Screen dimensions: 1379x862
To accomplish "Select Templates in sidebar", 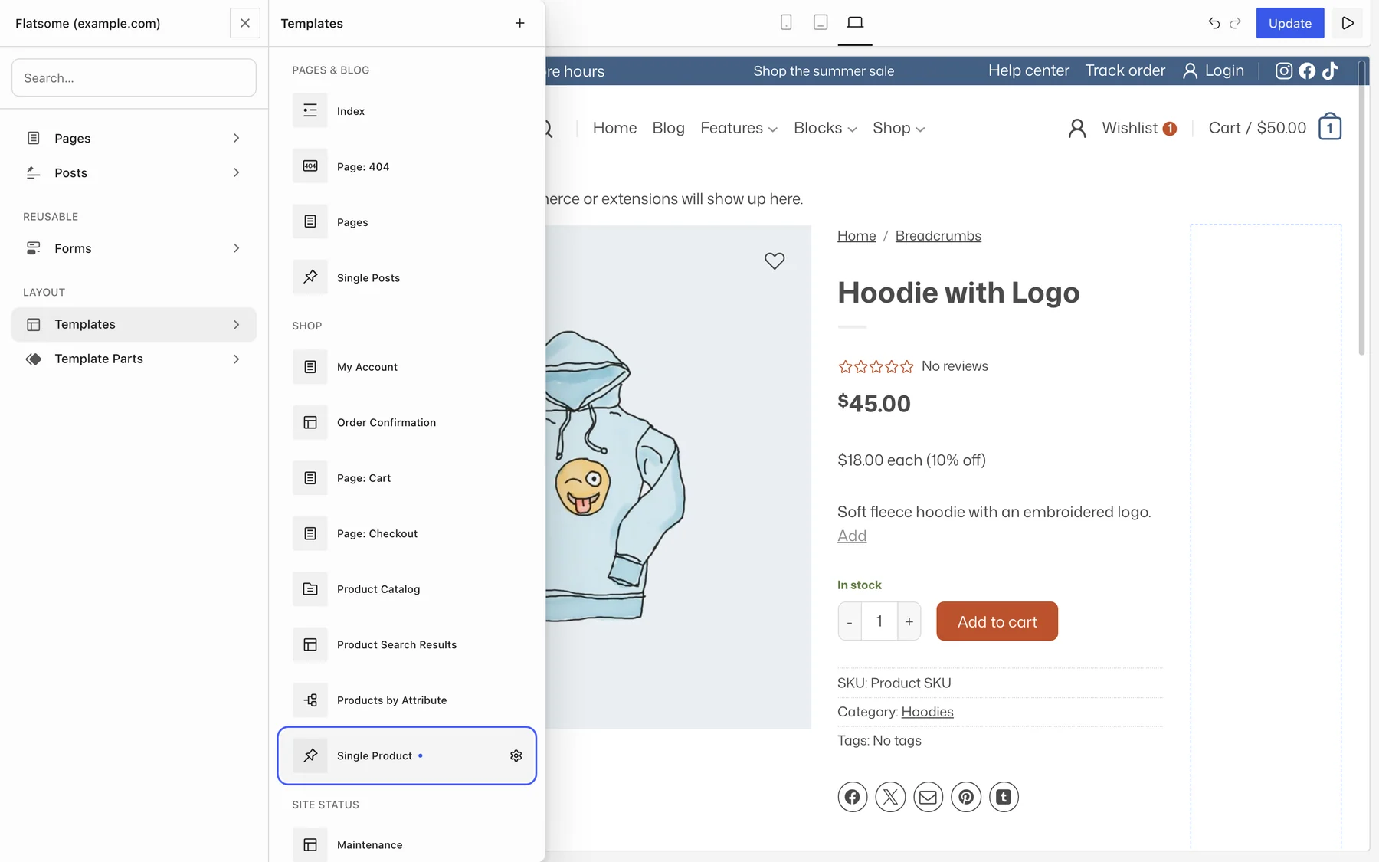I will tap(134, 324).
